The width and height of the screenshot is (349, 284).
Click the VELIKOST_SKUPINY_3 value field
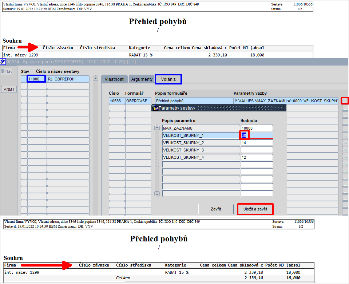pyautogui.click(x=257, y=150)
